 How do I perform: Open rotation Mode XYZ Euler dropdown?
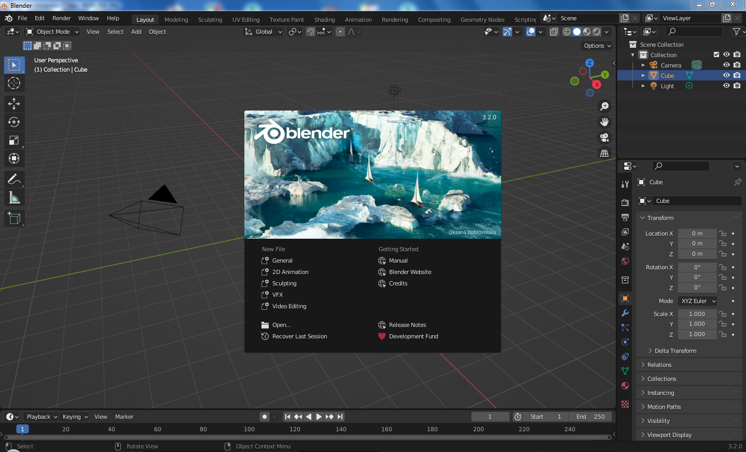pos(698,301)
